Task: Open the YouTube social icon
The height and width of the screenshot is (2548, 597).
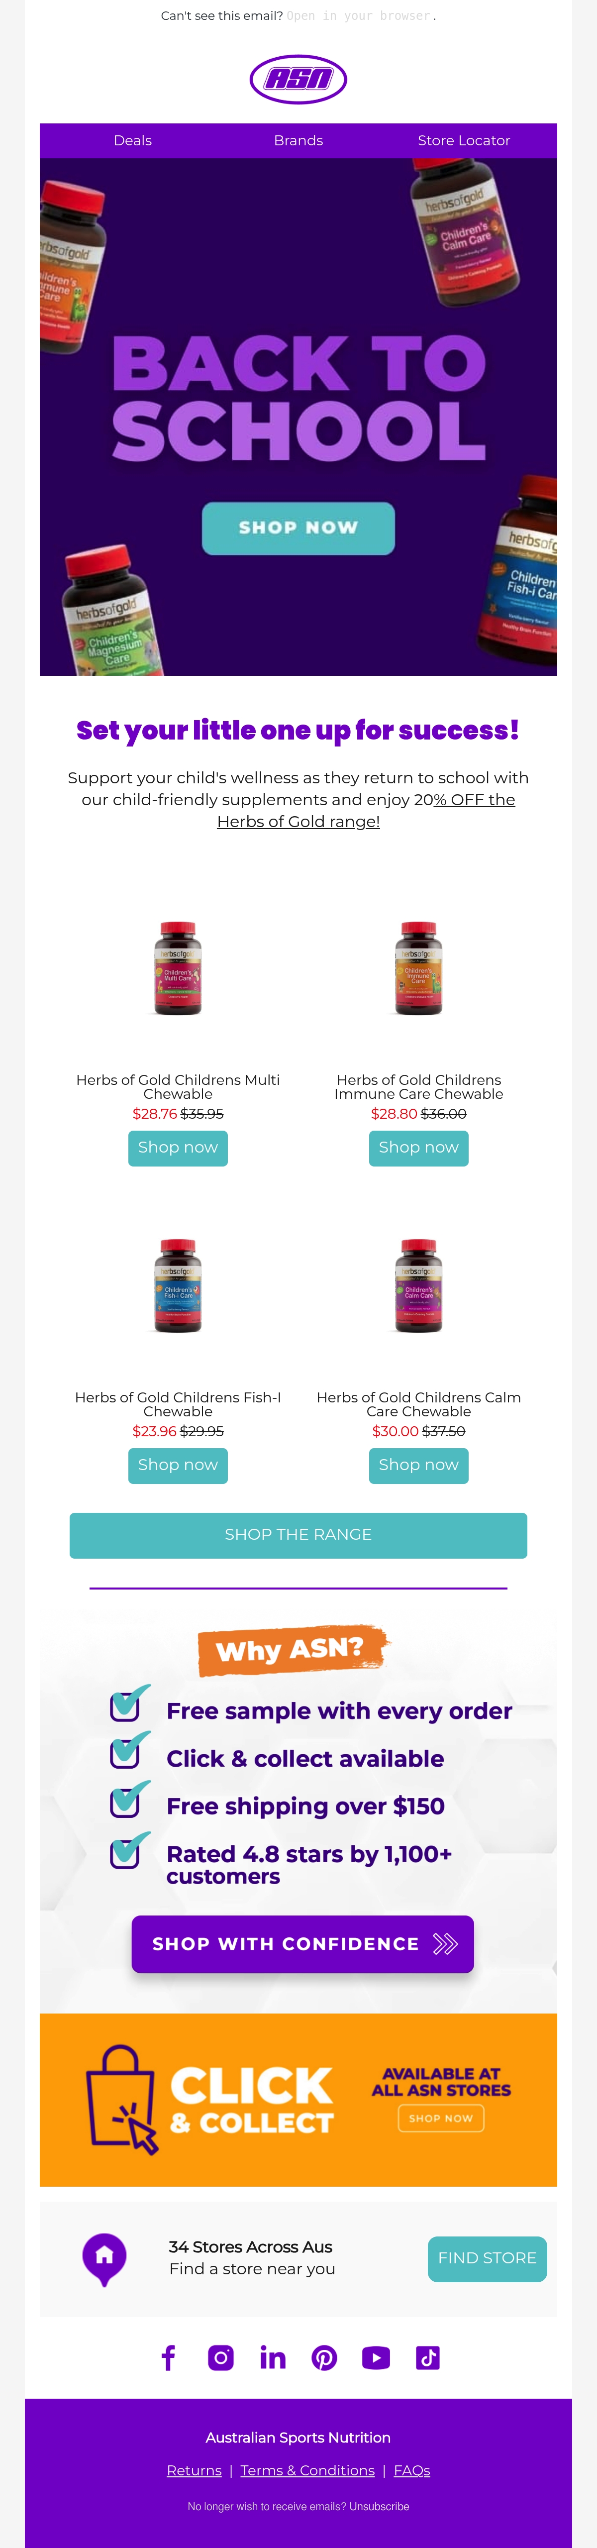Action: pos(376,2357)
